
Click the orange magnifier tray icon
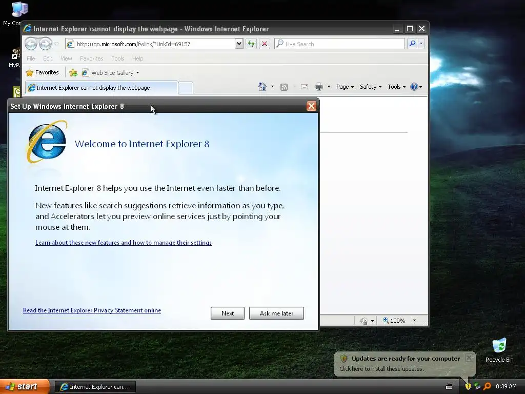click(x=487, y=386)
